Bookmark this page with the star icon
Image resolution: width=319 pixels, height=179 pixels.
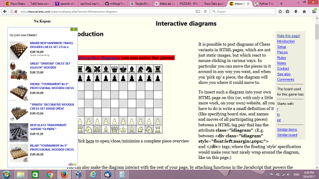click(x=280, y=12)
